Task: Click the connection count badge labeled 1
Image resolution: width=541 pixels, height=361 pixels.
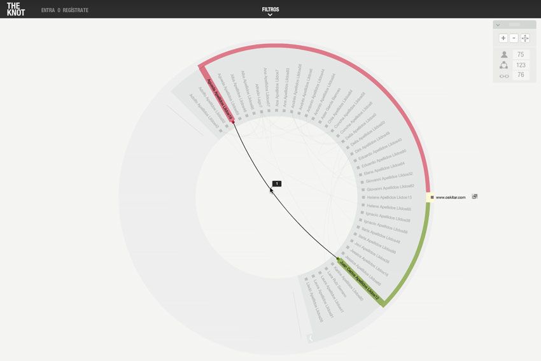Action: point(277,183)
